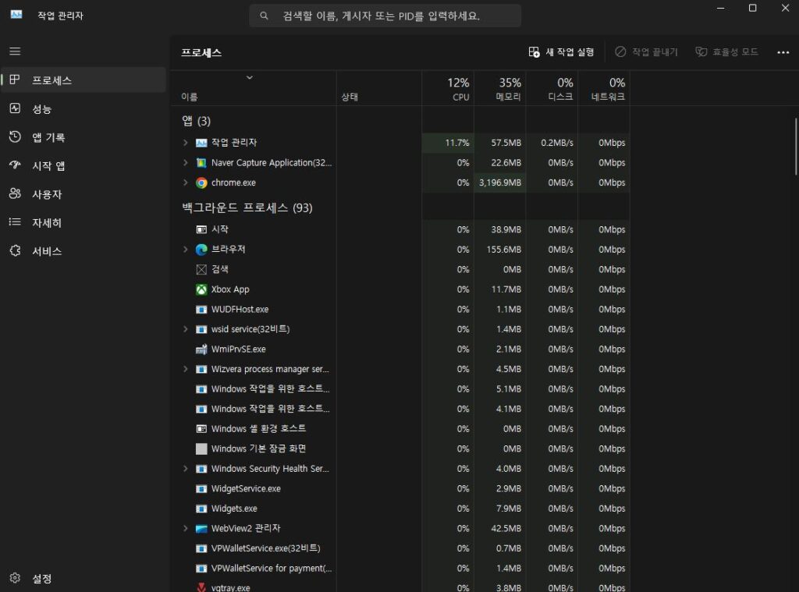799x592 pixels.
Task: Select the vgtray.exe process row
Action: point(400,587)
